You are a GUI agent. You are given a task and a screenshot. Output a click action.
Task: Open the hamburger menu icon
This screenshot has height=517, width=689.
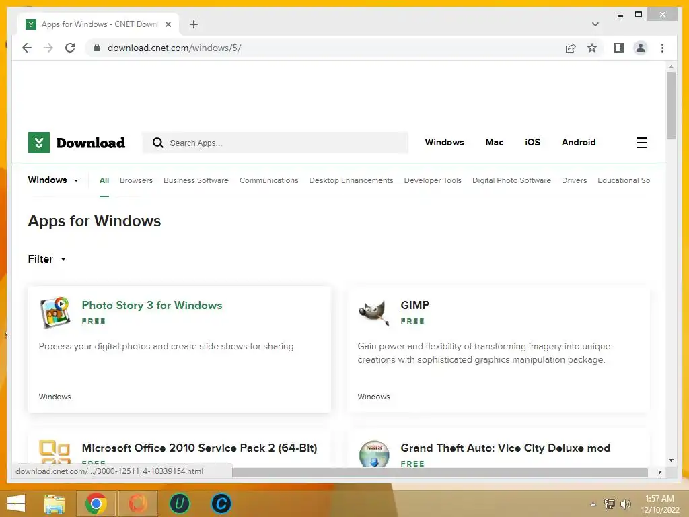coord(641,143)
